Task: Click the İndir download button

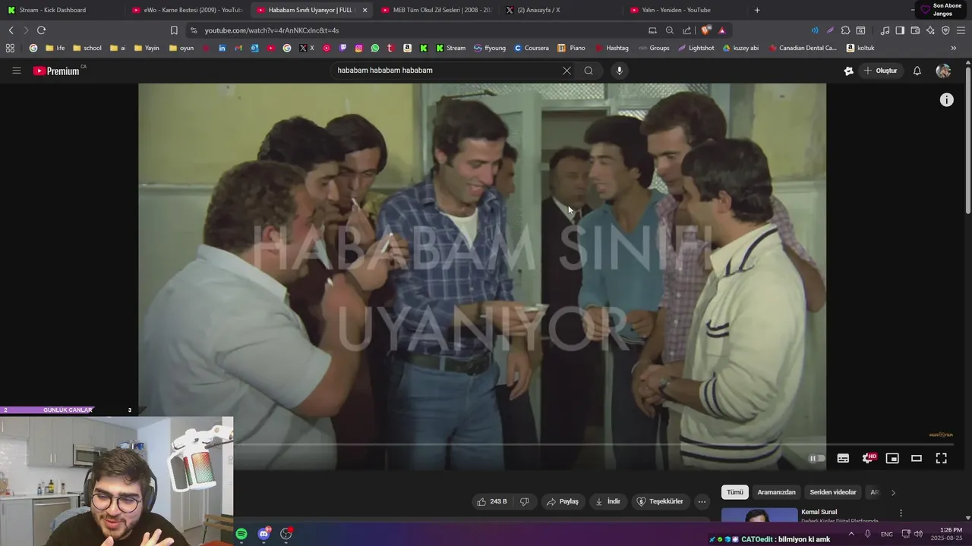Action: click(x=607, y=501)
